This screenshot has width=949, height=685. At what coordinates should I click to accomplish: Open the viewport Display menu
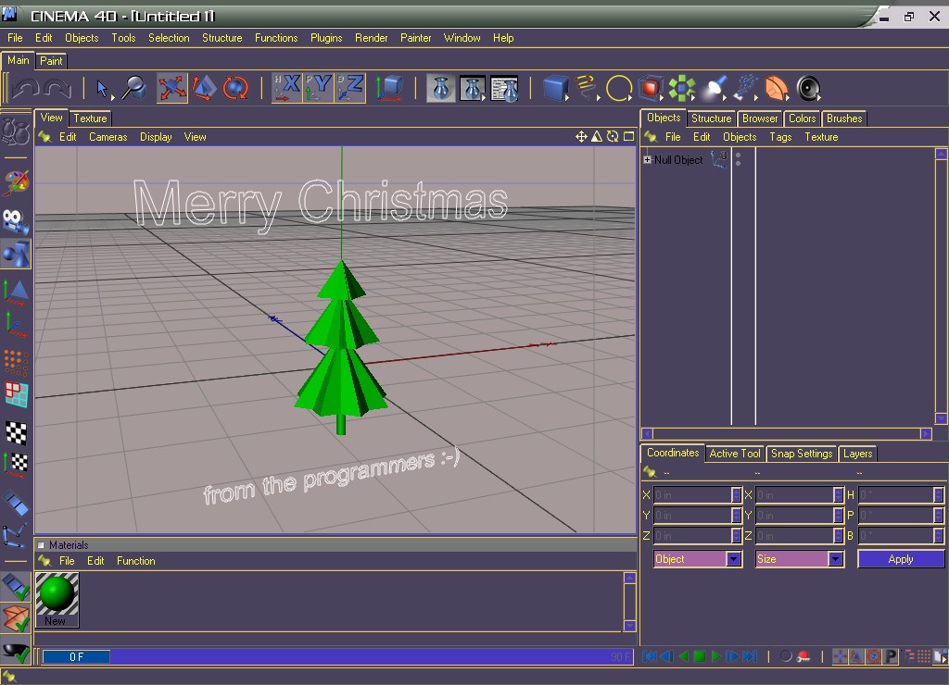(x=156, y=137)
